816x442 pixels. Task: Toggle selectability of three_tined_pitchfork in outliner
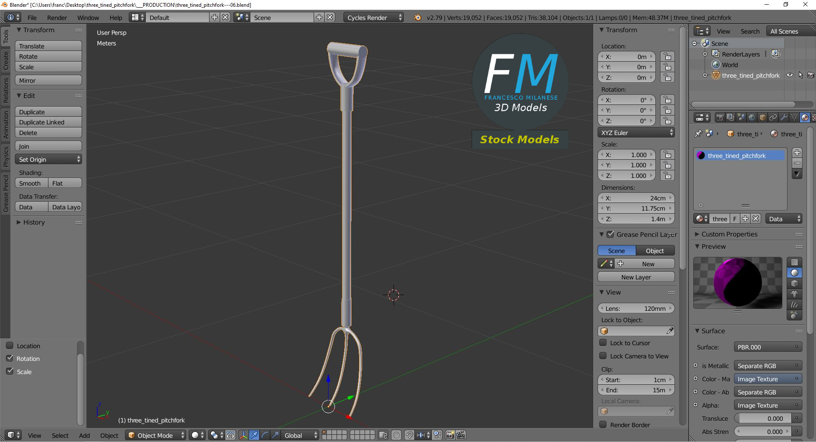(801, 75)
